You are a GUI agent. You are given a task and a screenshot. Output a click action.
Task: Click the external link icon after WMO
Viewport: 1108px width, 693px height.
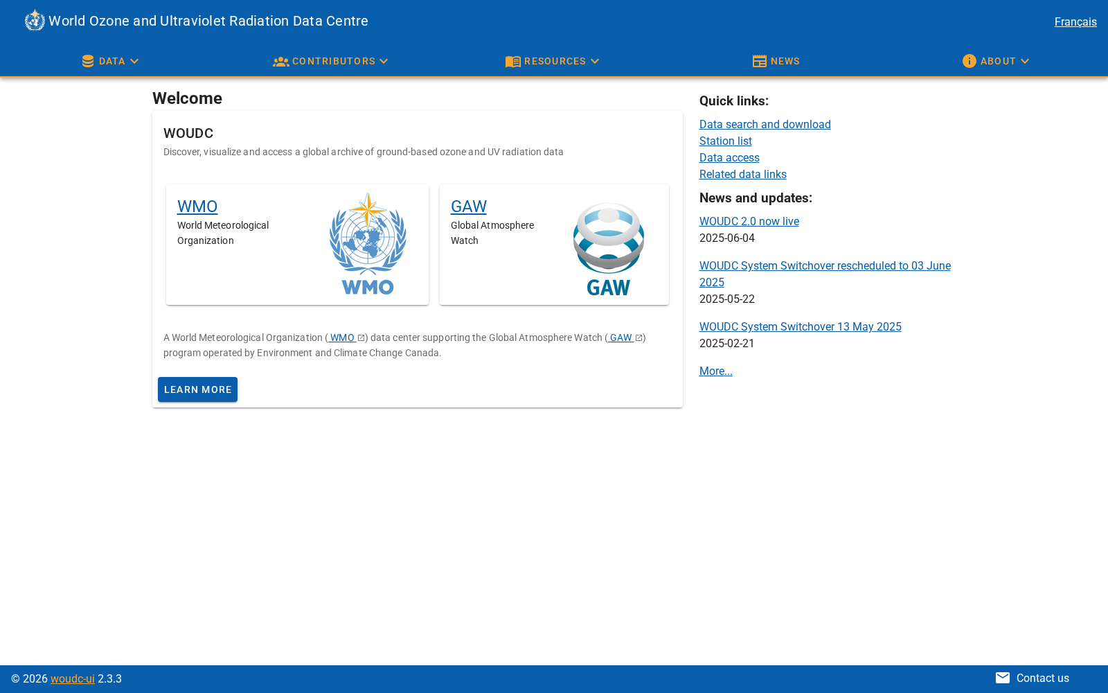click(361, 338)
